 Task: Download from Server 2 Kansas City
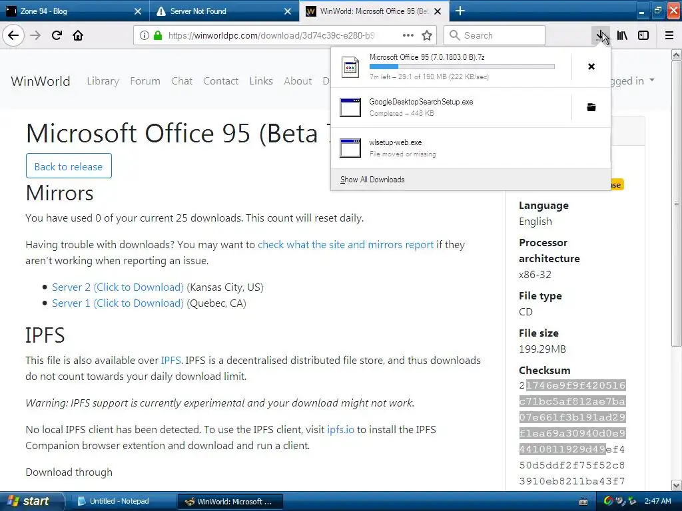point(118,287)
